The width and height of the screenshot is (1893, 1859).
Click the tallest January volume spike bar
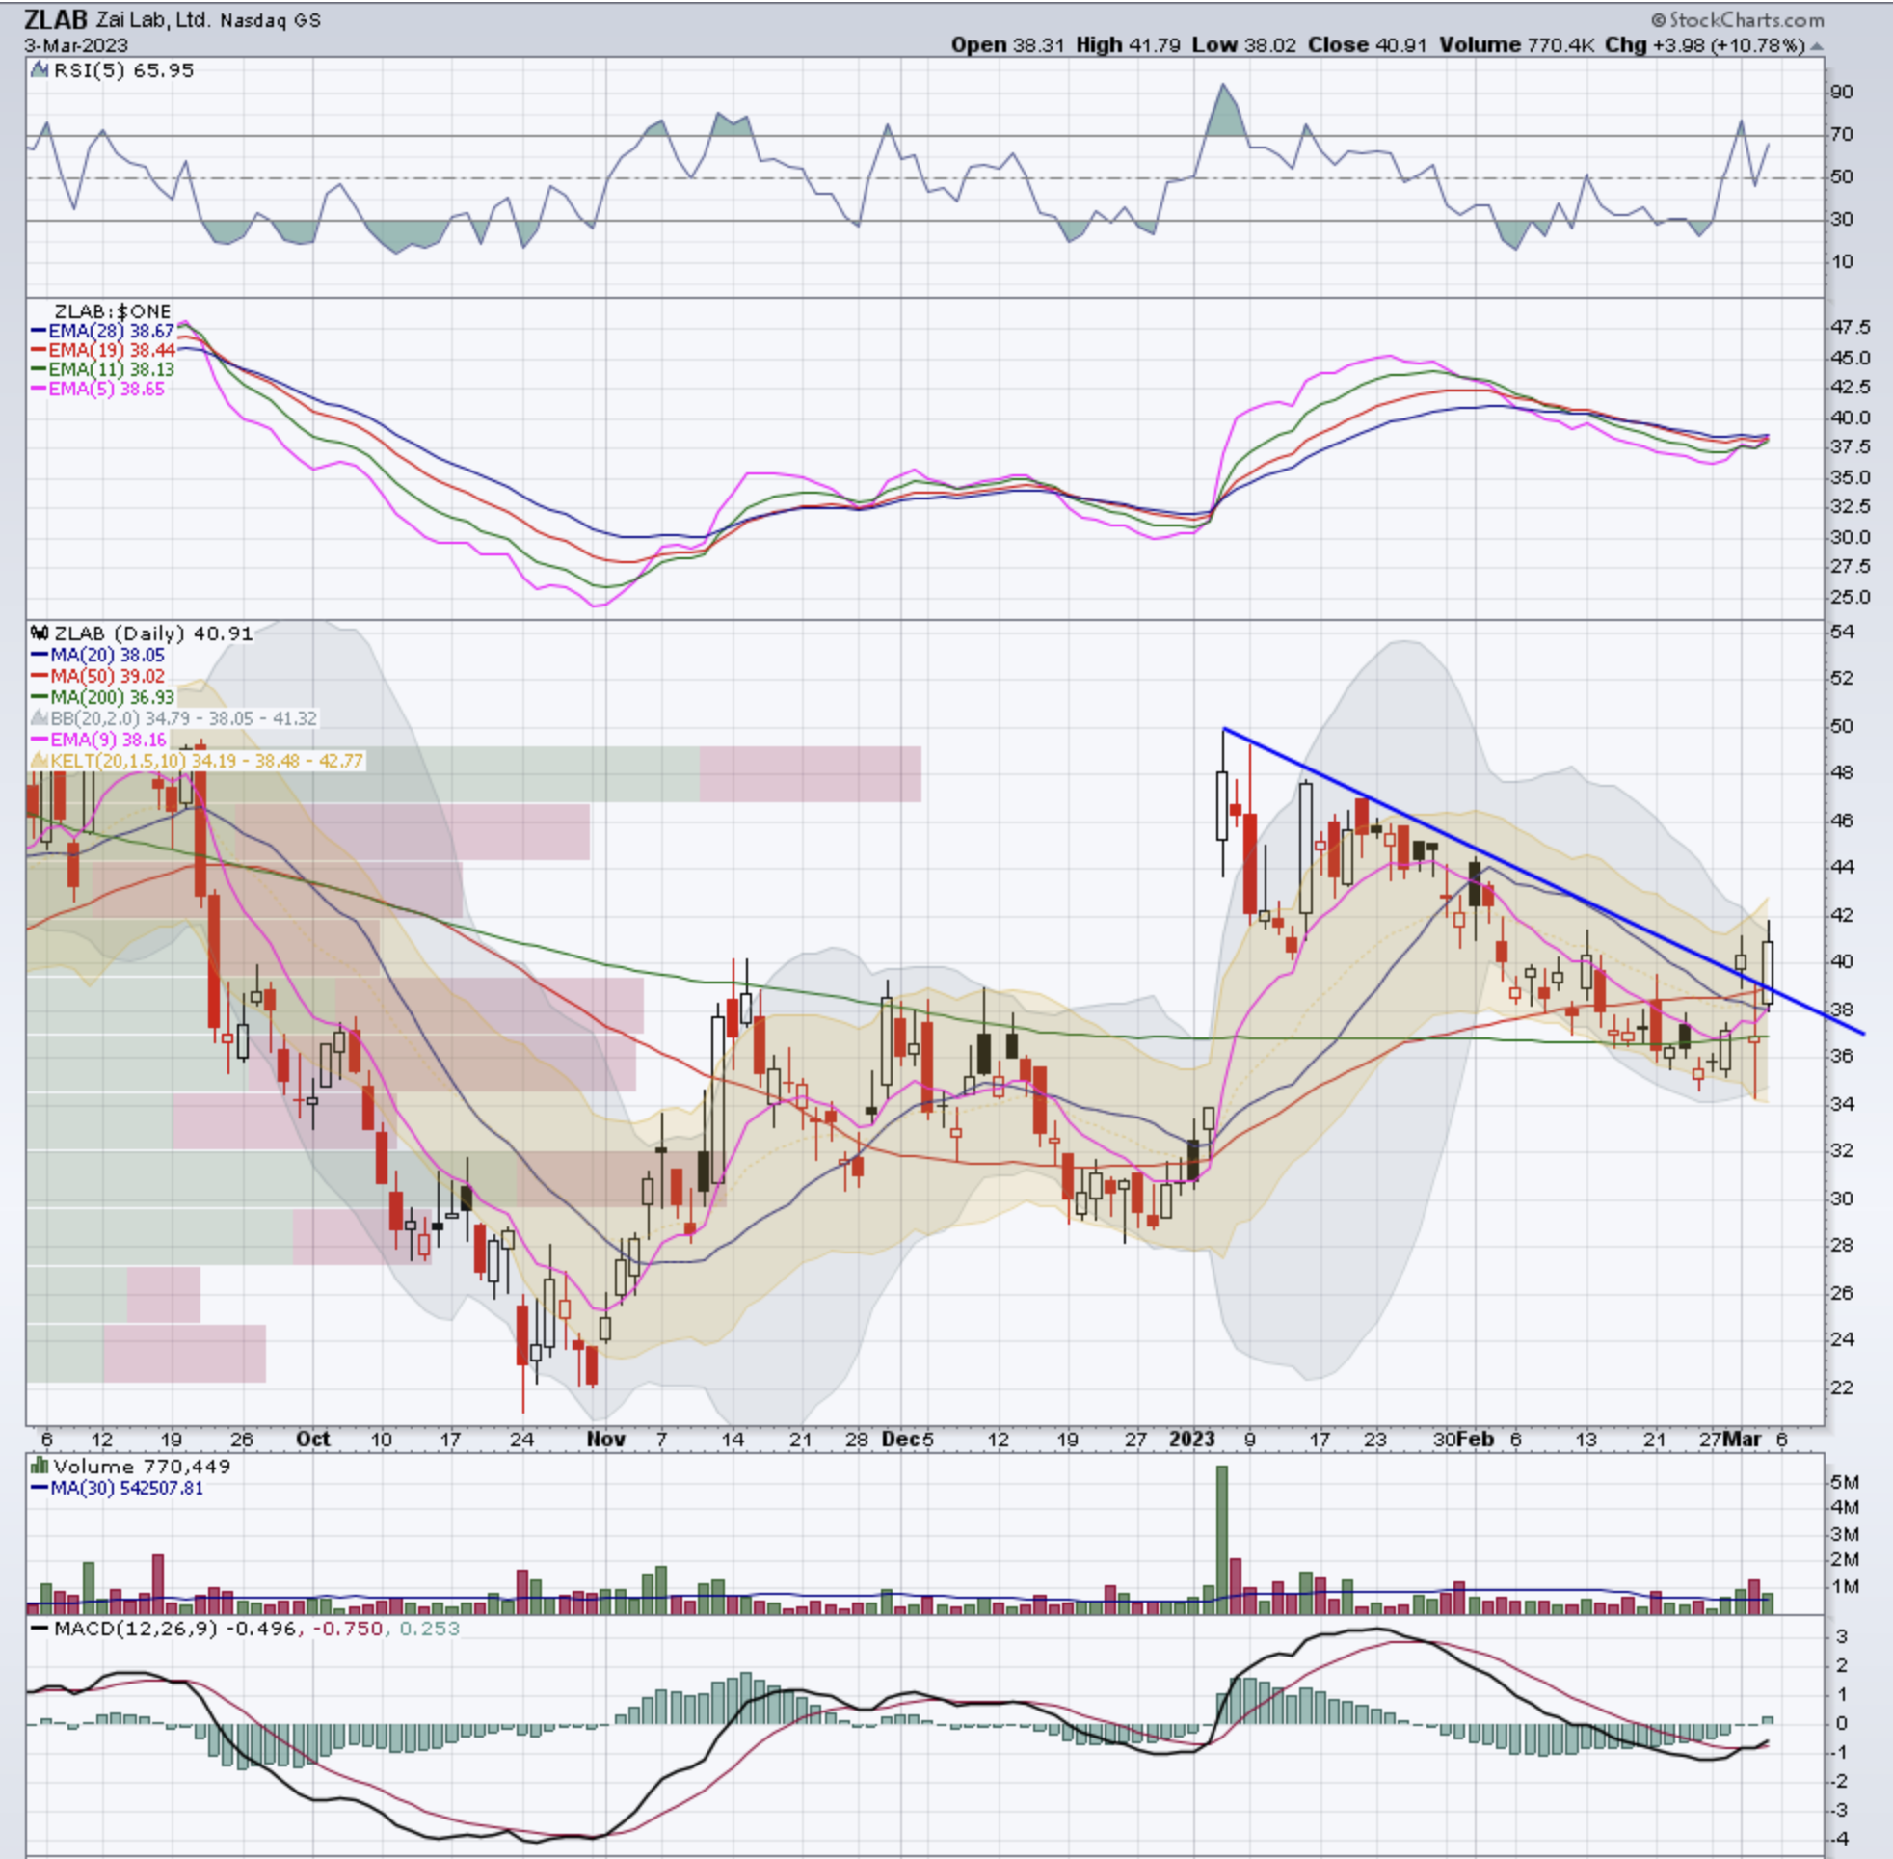click(1221, 1540)
